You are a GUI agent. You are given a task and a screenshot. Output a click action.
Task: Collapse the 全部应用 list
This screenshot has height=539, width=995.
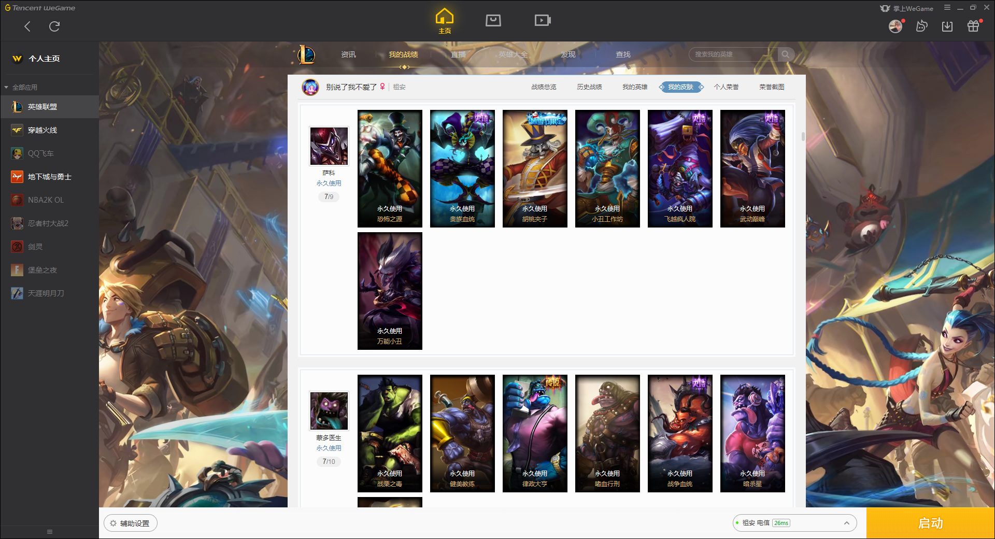pyautogui.click(x=6, y=88)
